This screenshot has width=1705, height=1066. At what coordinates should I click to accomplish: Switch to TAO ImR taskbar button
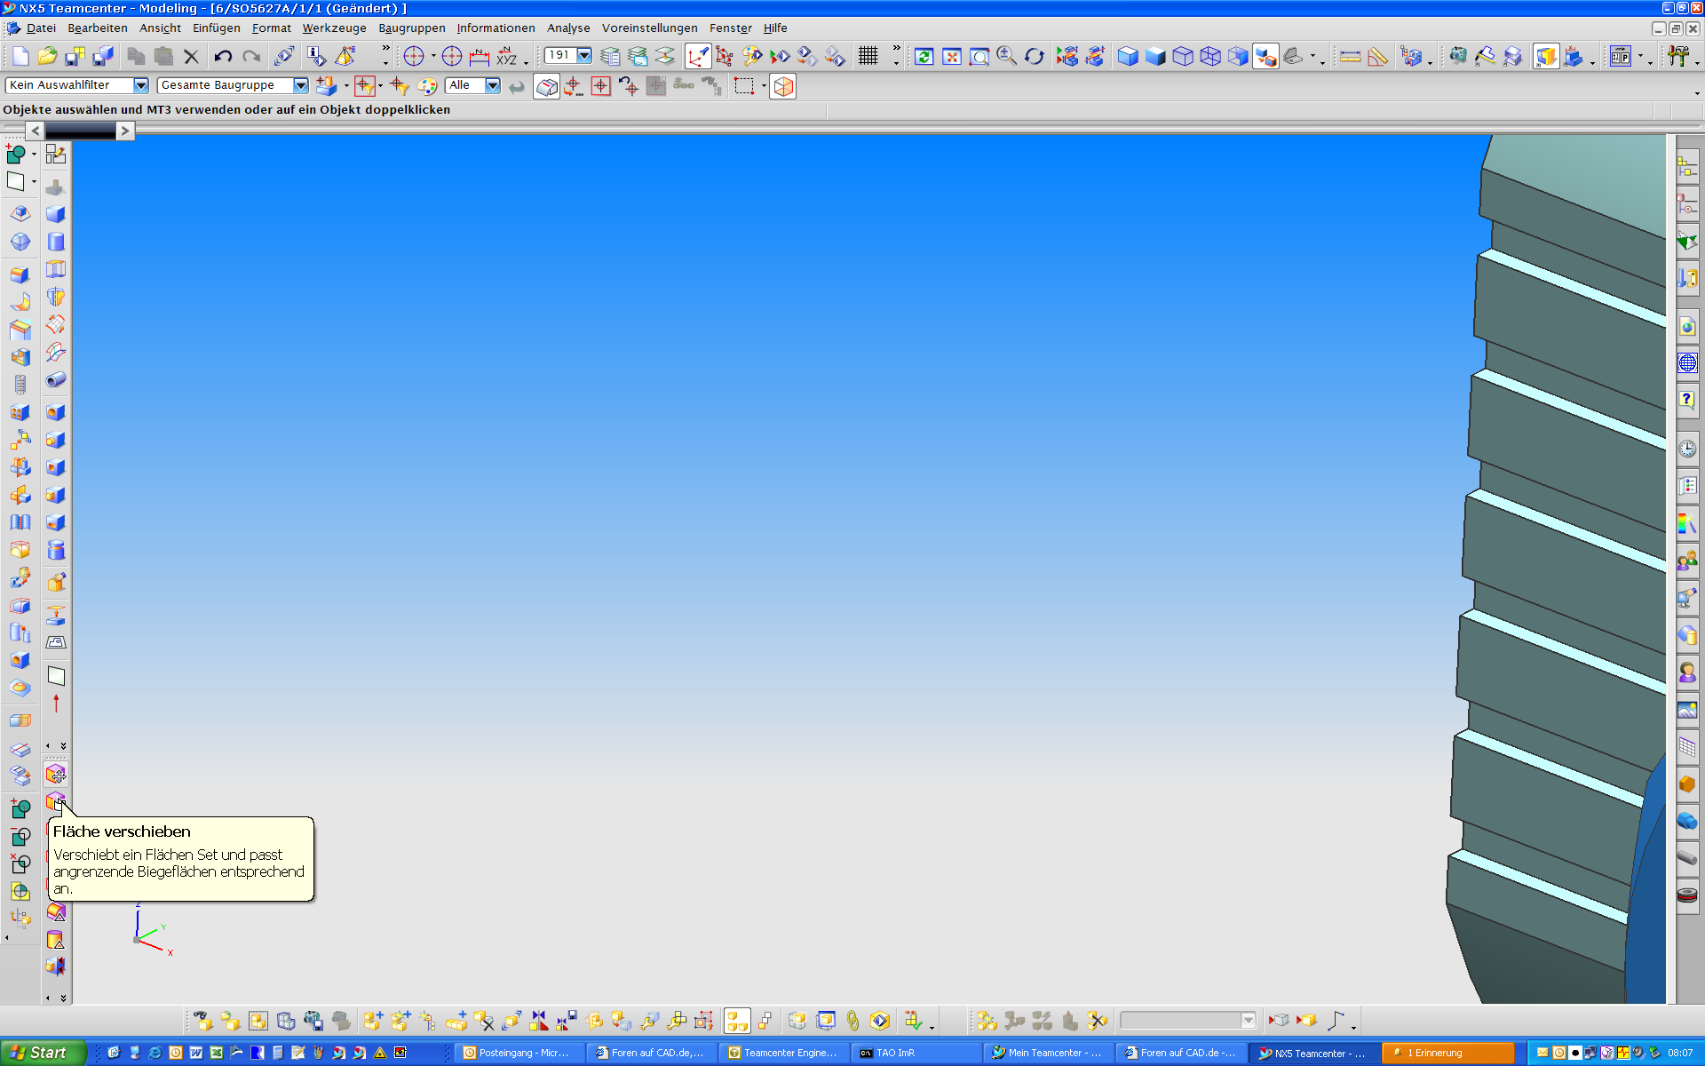[x=917, y=1053]
